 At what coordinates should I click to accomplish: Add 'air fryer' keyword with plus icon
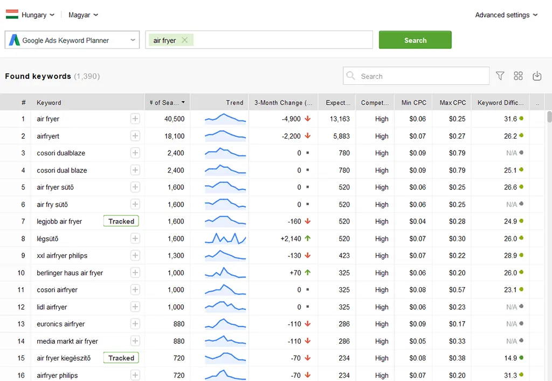(135, 119)
